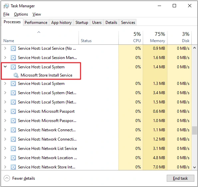Click Fewer details label

point(24,178)
